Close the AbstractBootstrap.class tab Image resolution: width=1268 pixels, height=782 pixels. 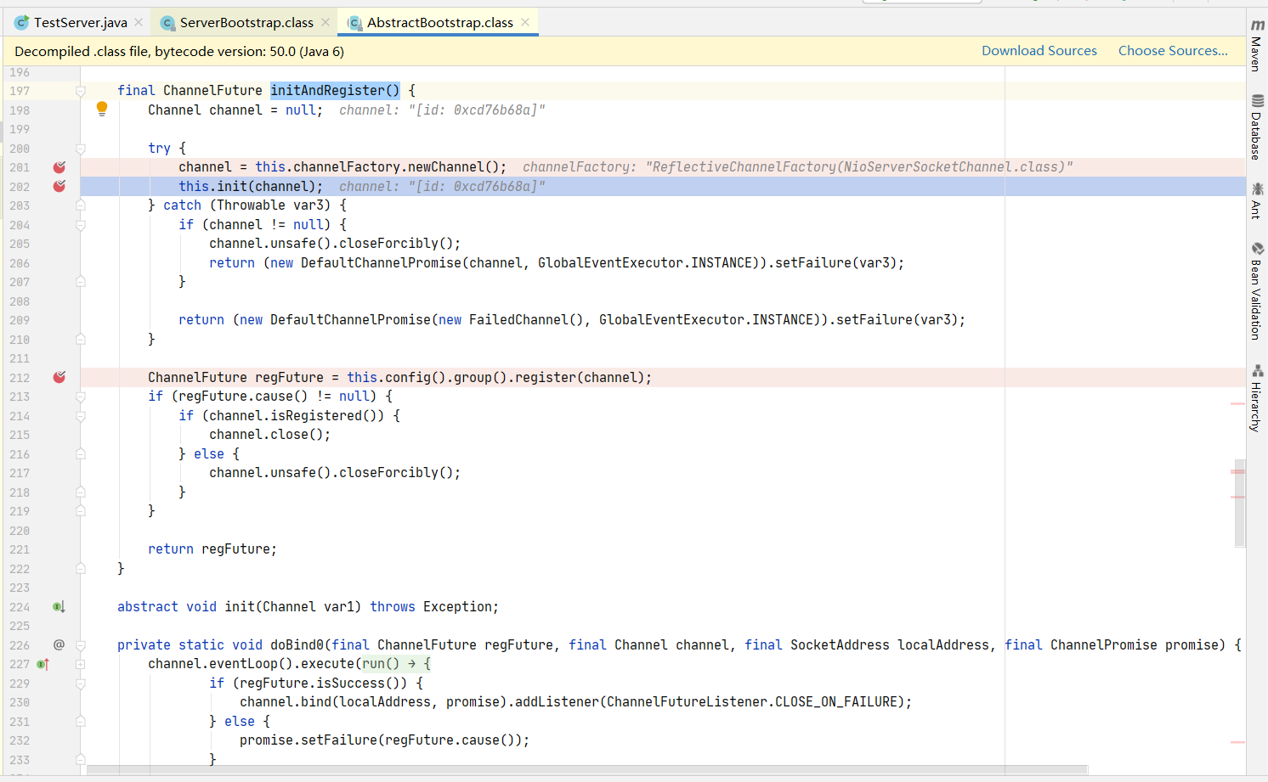[525, 23]
